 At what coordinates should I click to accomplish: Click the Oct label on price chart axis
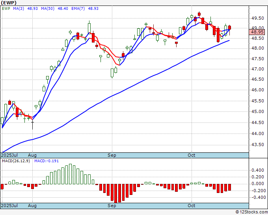[x=191, y=155]
